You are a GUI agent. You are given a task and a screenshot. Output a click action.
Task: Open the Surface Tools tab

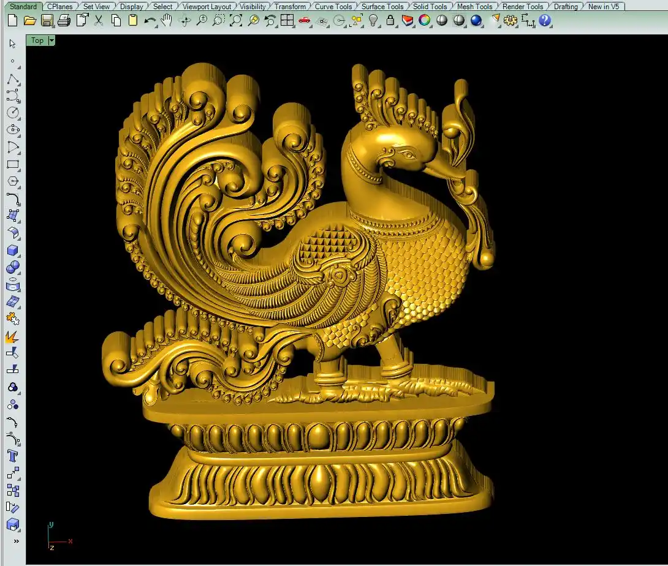coord(382,7)
